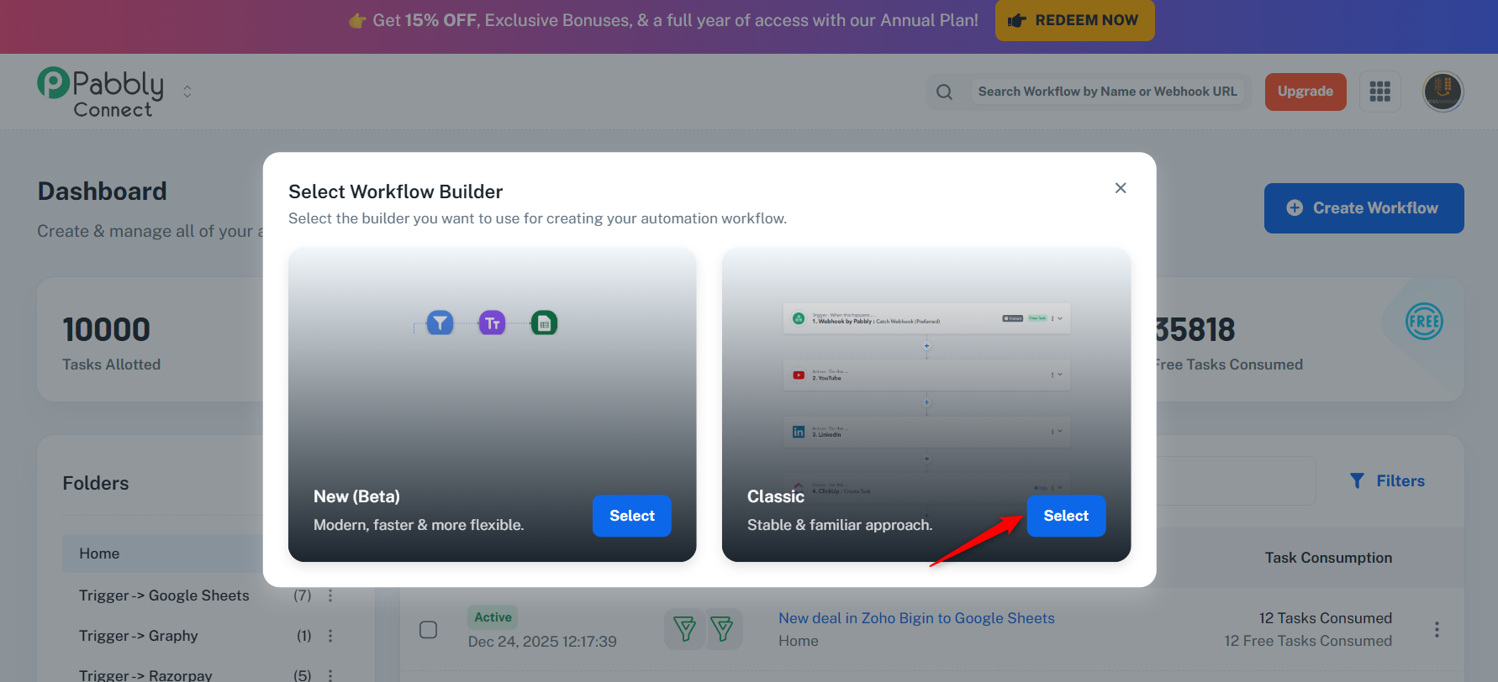Screen dimensions: 1498x682
Task: Expand the Pabbly app switcher chevron
Action: point(187,92)
